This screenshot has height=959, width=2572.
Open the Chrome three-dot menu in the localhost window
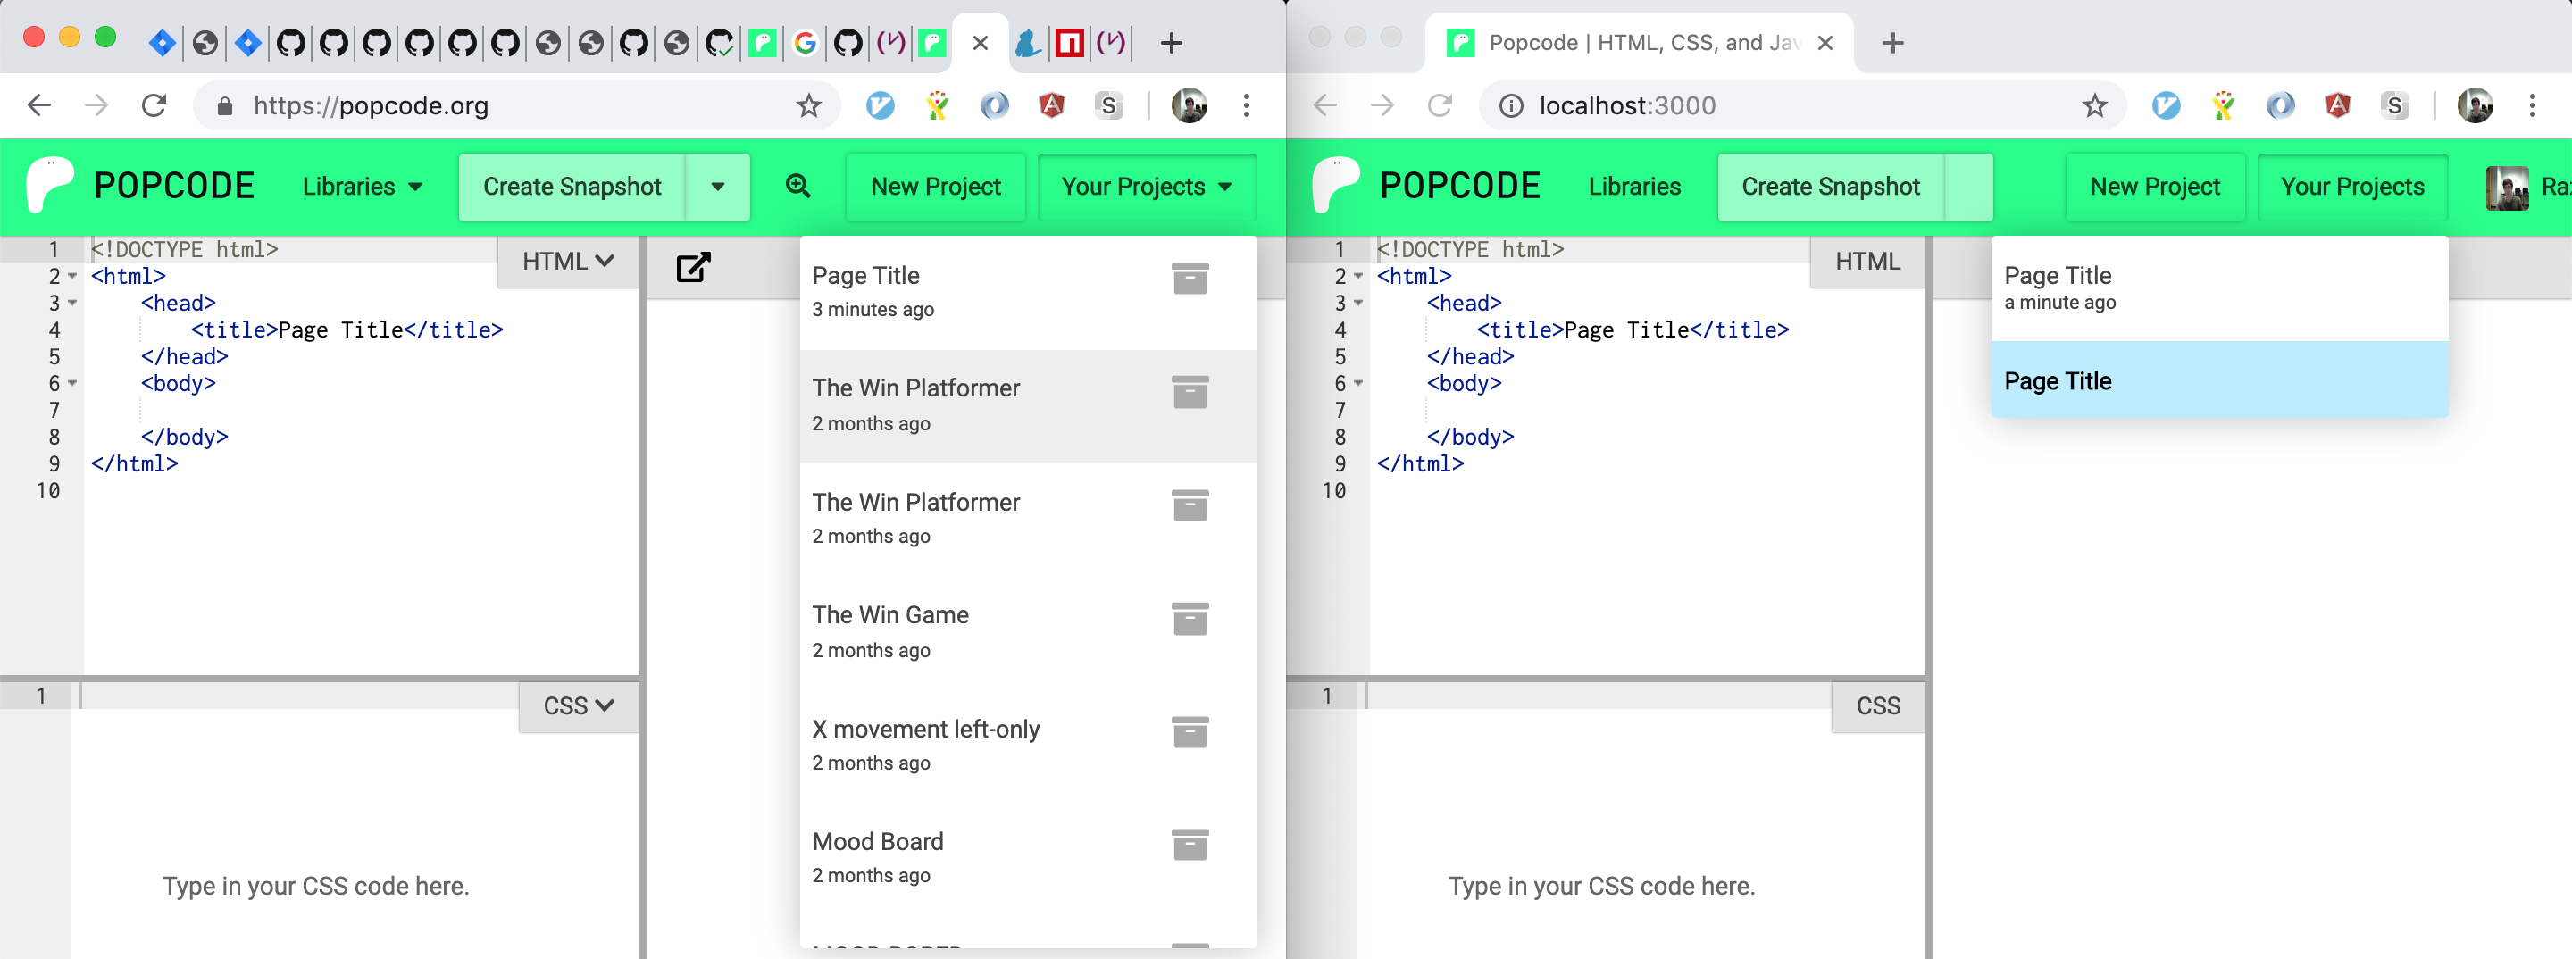(x=2532, y=105)
